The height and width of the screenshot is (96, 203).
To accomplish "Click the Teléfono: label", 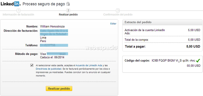I will click(32, 45).
